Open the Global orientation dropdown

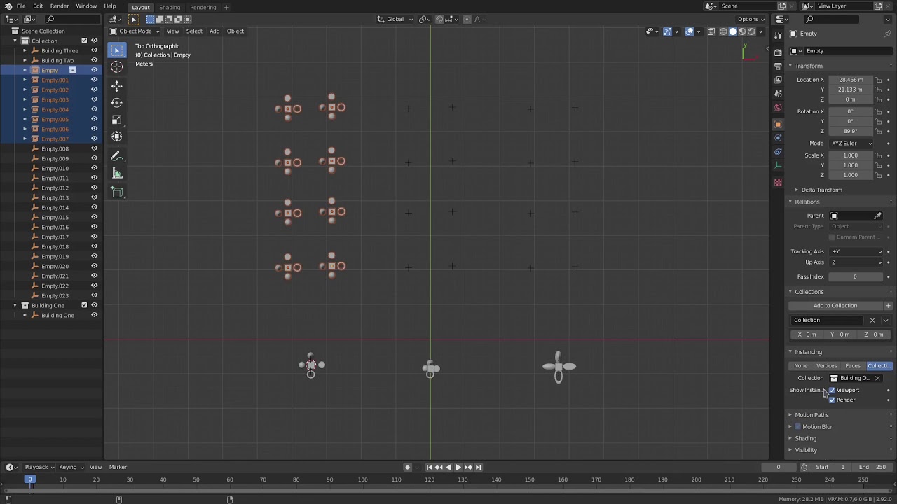(396, 20)
